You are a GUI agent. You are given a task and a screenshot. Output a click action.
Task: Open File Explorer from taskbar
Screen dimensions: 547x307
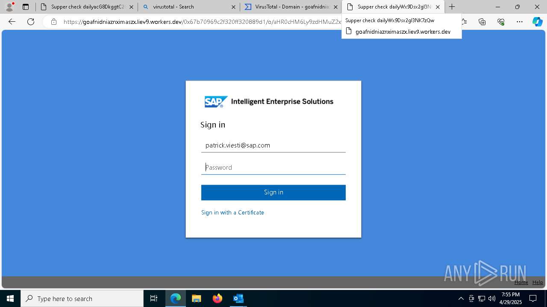pyautogui.click(x=196, y=298)
